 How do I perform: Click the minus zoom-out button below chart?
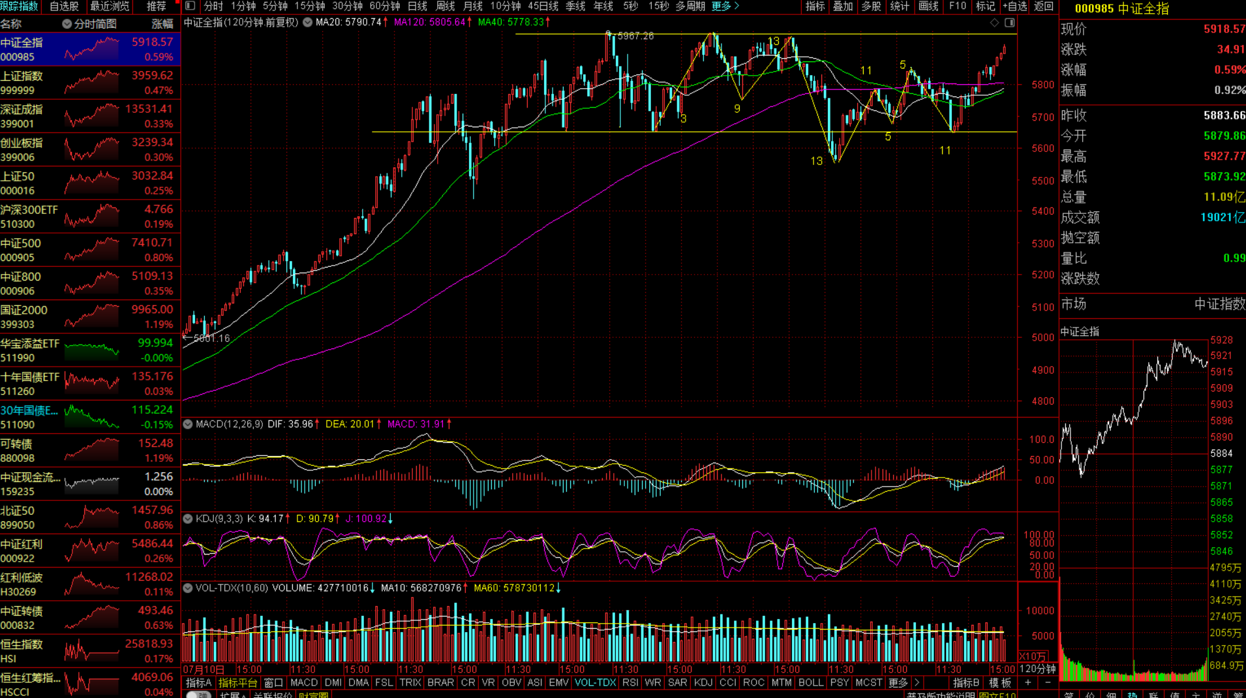[x=1048, y=682]
